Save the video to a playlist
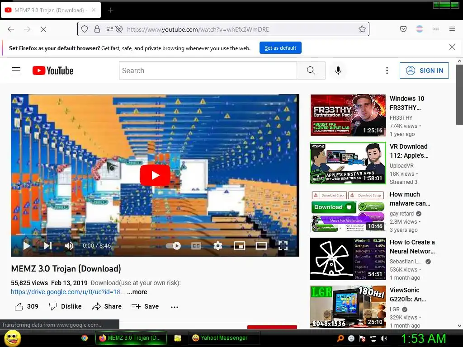463x347 pixels. click(145, 306)
